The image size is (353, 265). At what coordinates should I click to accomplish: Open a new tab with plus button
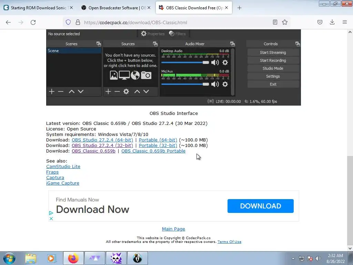(239, 8)
